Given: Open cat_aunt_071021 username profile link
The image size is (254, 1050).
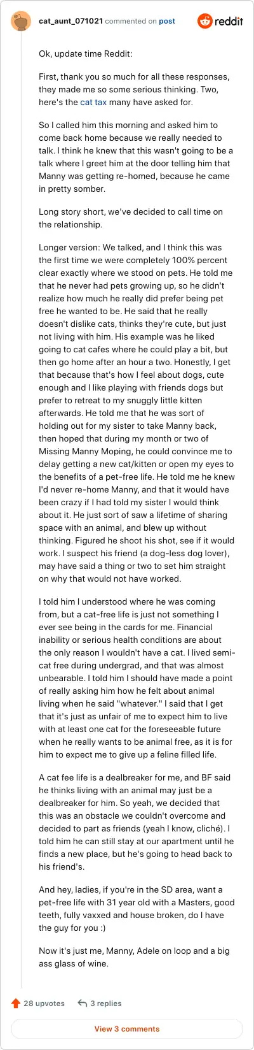Looking at the screenshot, I should pos(70,21).
